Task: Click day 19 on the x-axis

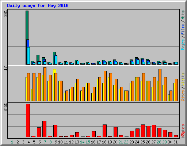Action: coord(110,142)
